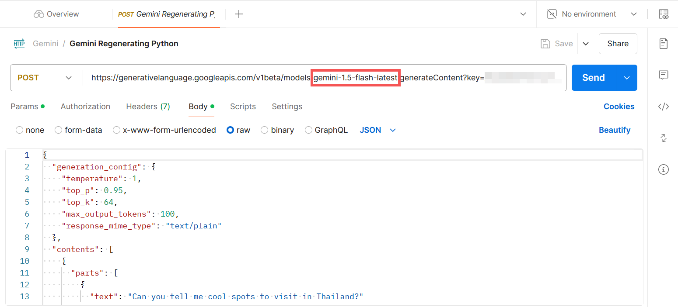Click the Share button
Screen dimensions: 678x307
pos(618,44)
